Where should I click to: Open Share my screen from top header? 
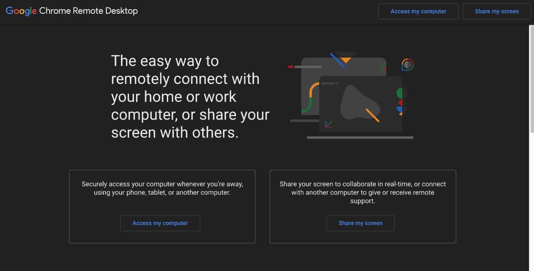[496, 11]
